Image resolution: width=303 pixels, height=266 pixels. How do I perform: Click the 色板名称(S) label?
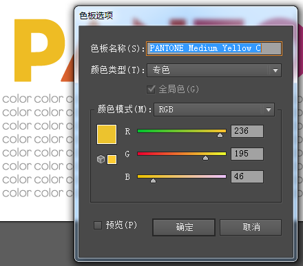[117, 48]
